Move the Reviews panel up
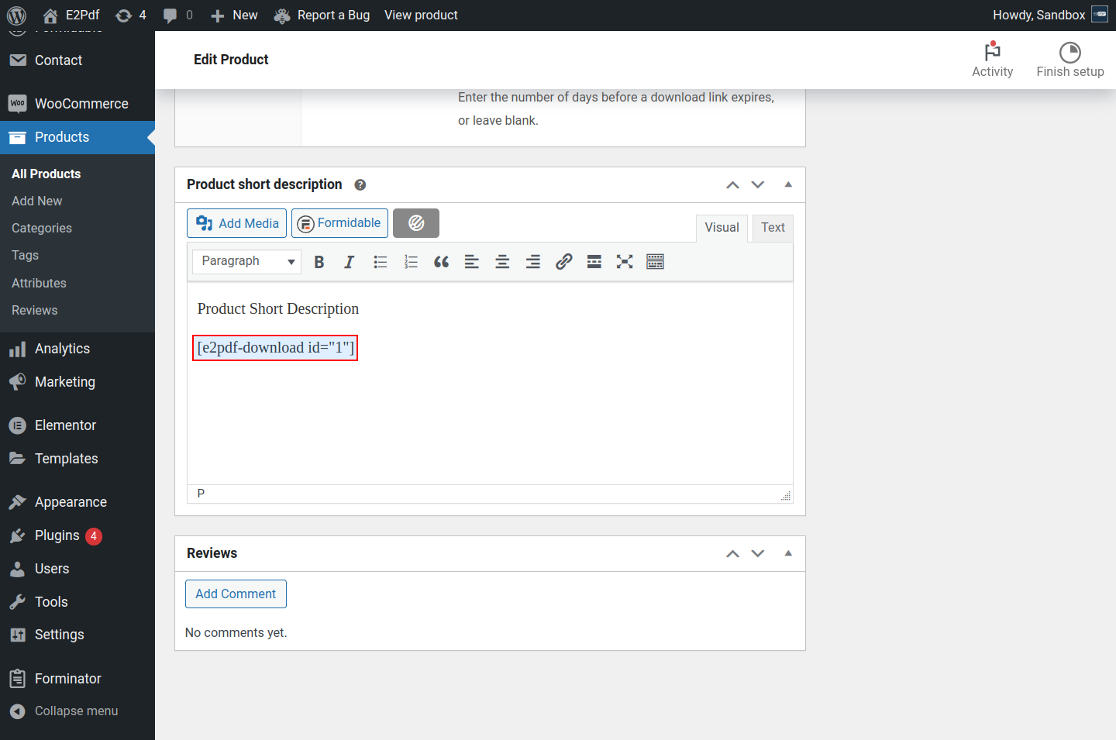The height and width of the screenshot is (740, 1116). pyautogui.click(x=732, y=553)
